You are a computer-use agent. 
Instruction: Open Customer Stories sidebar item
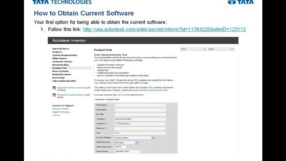[62, 62]
